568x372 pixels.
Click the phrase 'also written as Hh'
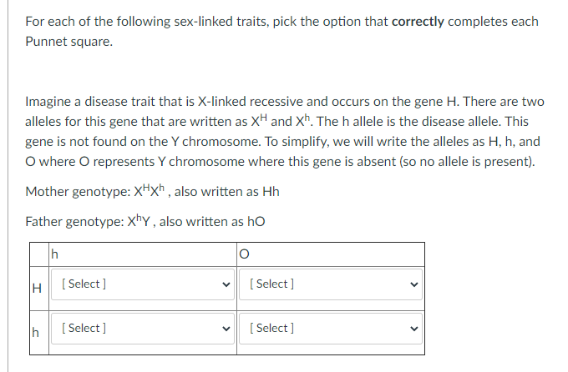point(226,192)
